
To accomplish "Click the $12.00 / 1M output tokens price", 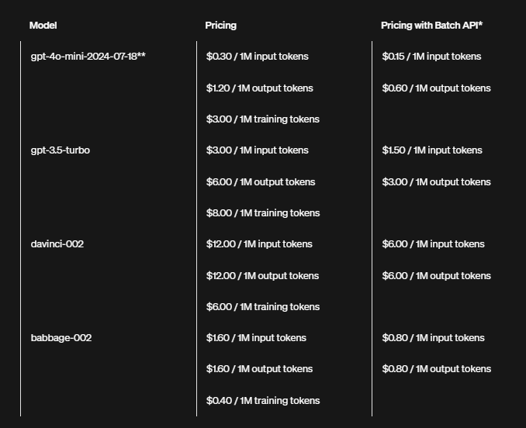I will (262, 276).
